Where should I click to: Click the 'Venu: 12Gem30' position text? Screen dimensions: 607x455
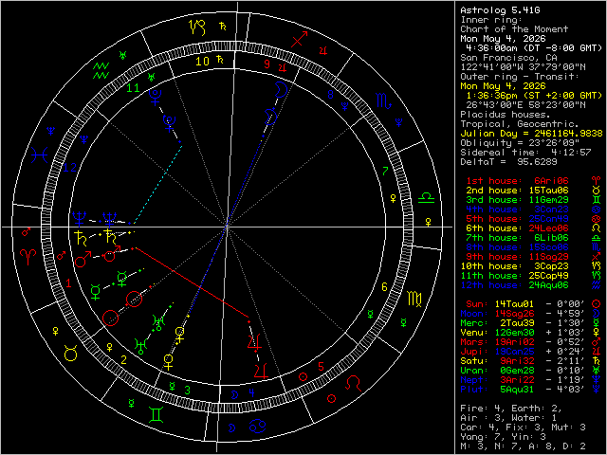(x=497, y=333)
